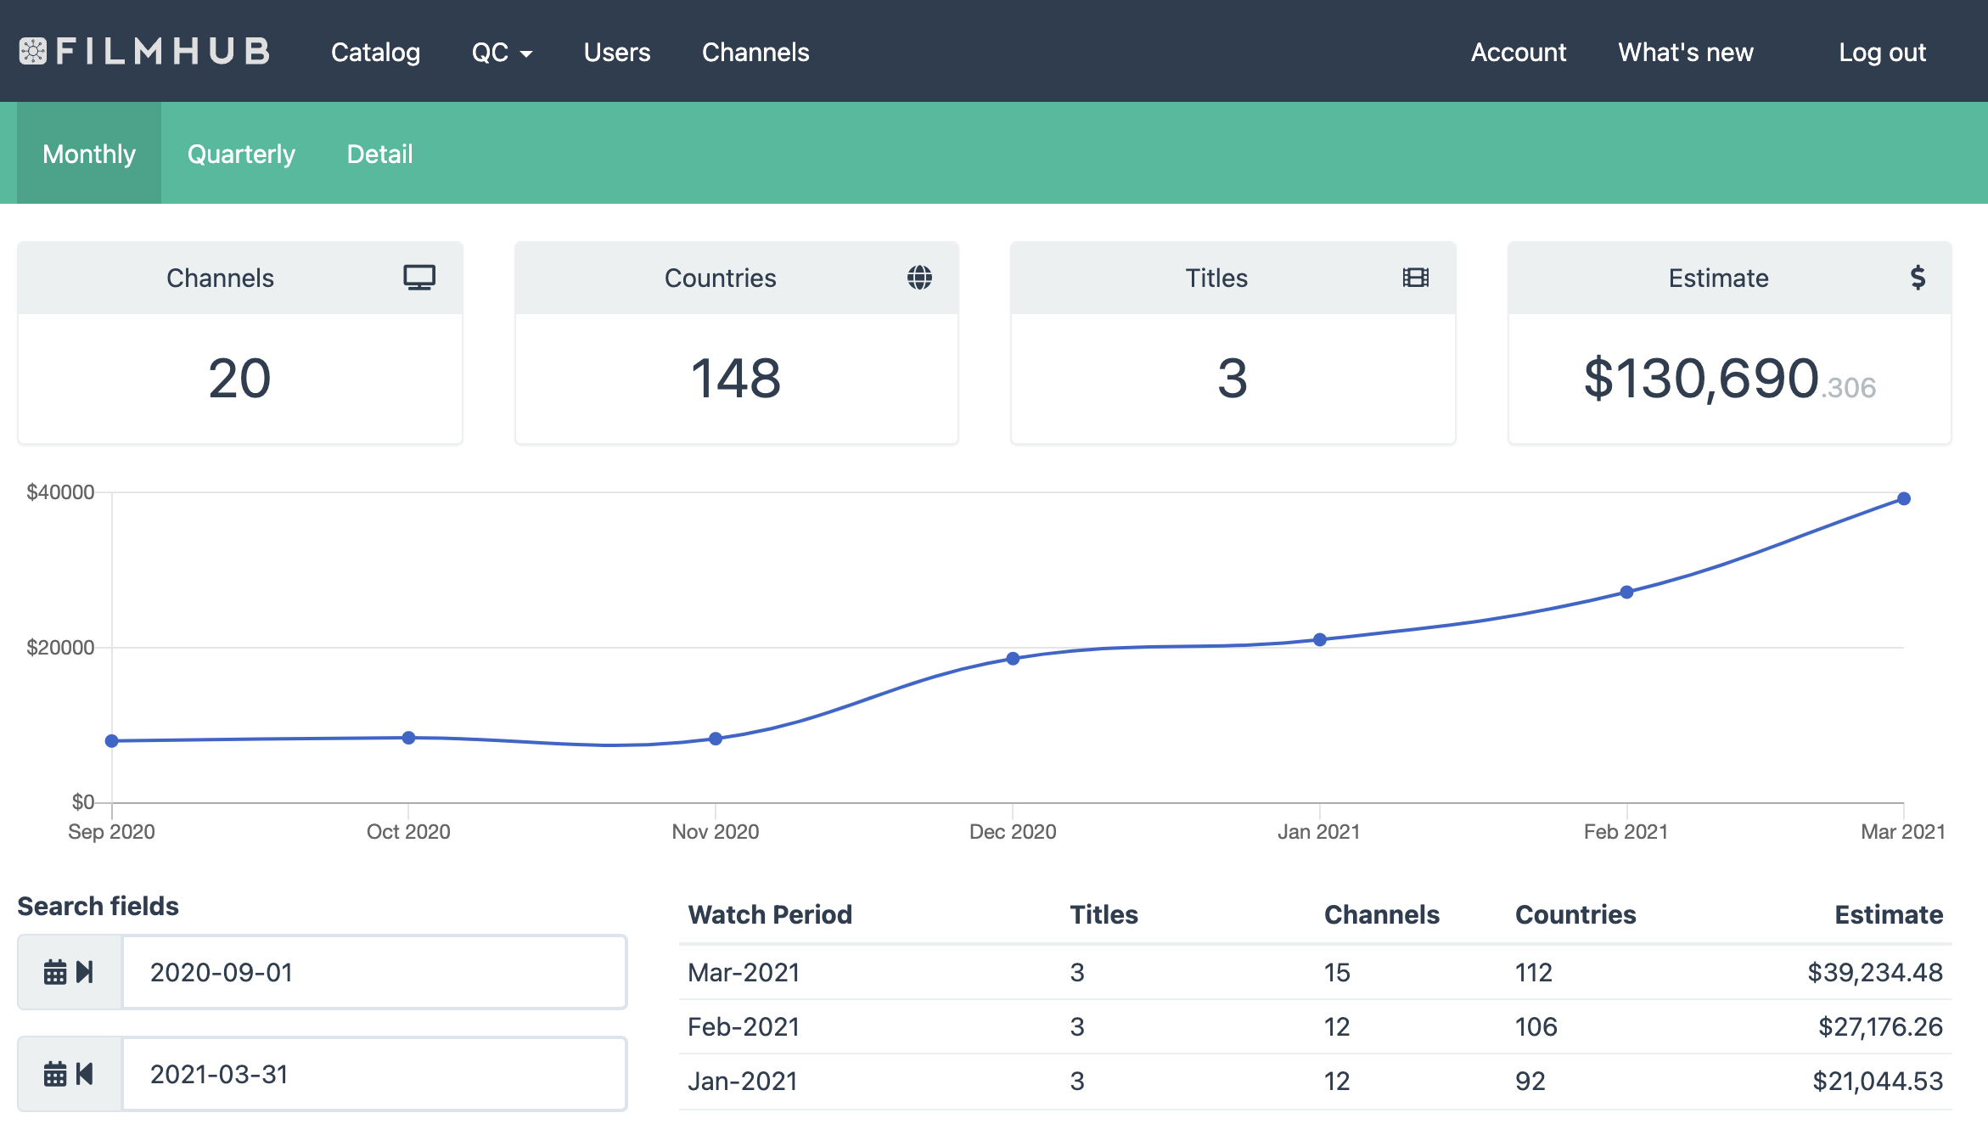Open the What's new link
Image resolution: width=1988 pixels, height=1124 pixels.
pos(1685,53)
